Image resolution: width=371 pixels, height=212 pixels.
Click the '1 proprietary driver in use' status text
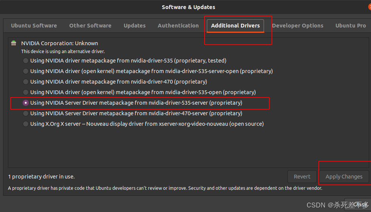(41, 177)
